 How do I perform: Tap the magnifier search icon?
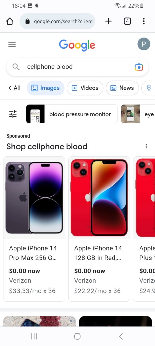click(16, 67)
